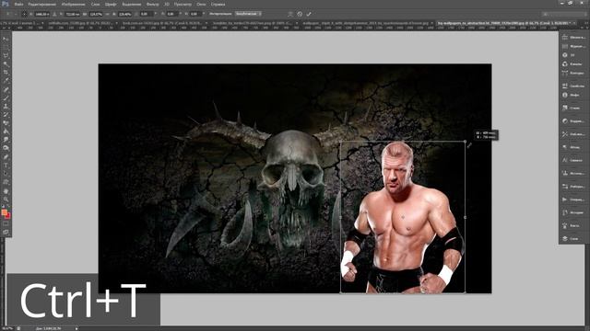Image resolution: width=590 pixels, height=331 pixels.
Task: Open the Коррекция adjustments panel
Action: pos(572,121)
